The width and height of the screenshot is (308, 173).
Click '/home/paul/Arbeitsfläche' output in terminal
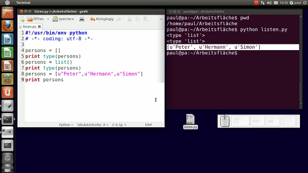coord(202,24)
